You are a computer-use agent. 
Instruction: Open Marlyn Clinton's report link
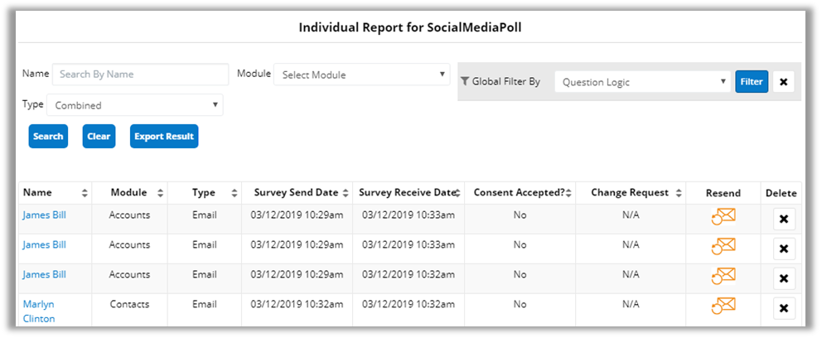click(x=39, y=311)
